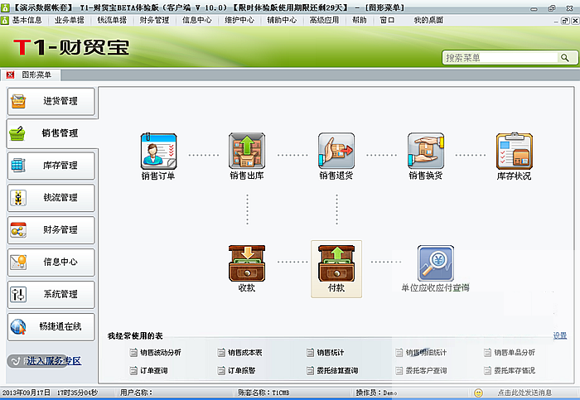Click the 操作员 Demo status entry

[x=376, y=393]
